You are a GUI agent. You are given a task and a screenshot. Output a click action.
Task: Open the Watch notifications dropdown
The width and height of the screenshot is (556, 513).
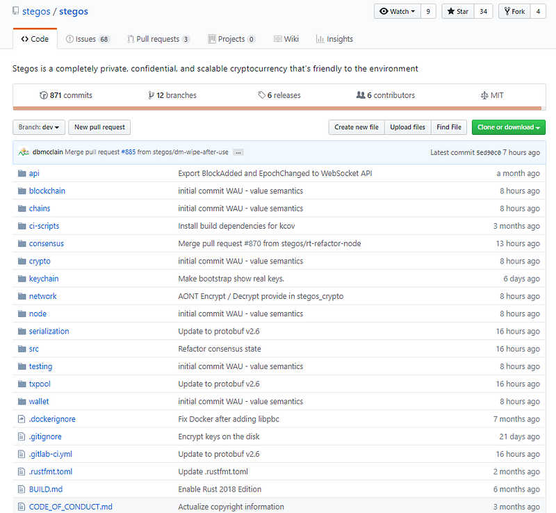point(398,12)
